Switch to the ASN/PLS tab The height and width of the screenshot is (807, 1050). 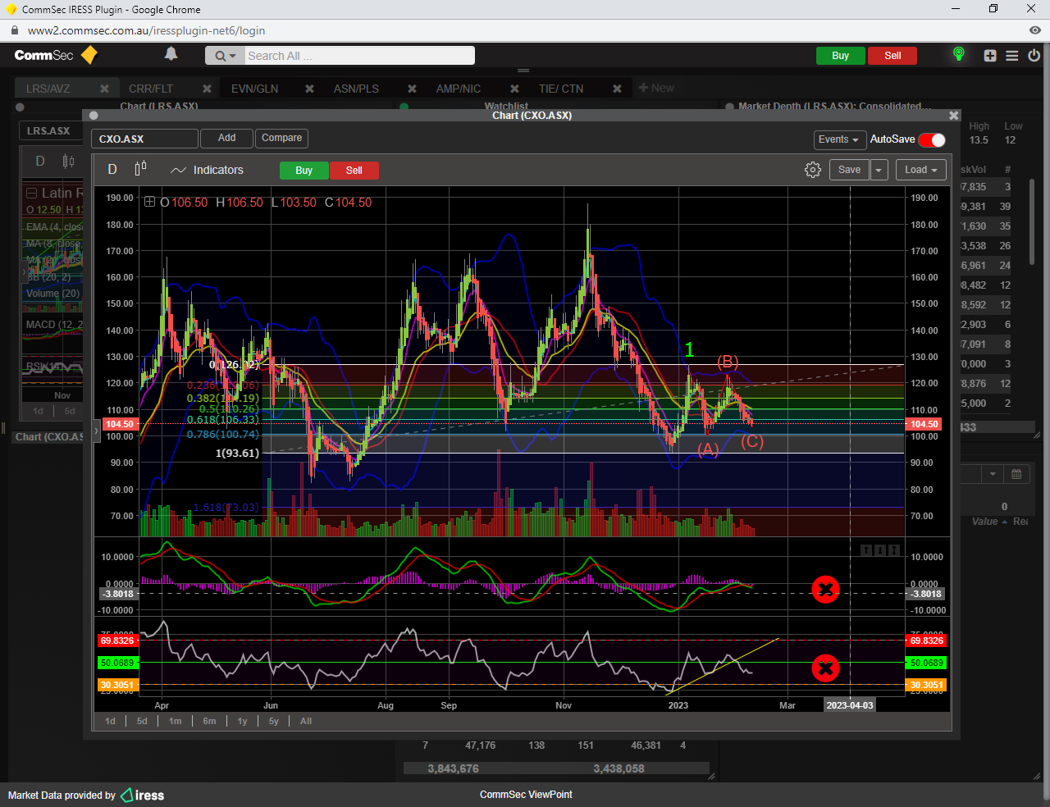[x=356, y=89]
